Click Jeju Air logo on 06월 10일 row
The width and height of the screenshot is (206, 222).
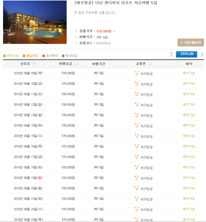(x=137, y=83)
